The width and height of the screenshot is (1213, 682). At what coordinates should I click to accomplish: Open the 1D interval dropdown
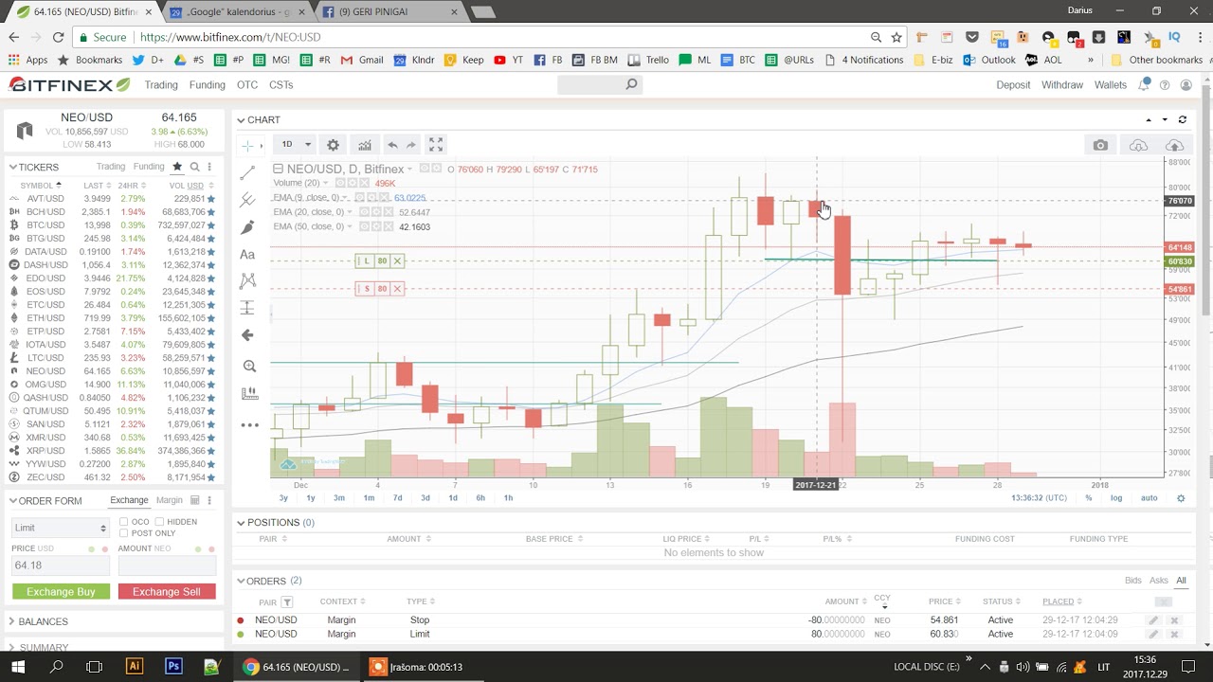pyautogui.click(x=296, y=145)
